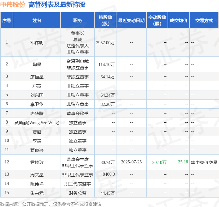Click the name 周文星
The height and width of the screenshot is (207, 219).
pyautogui.click(x=37, y=174)
